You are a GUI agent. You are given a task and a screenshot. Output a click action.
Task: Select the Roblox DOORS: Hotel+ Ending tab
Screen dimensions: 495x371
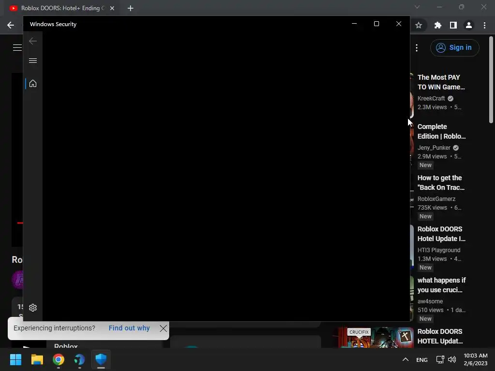(x=62, y=8)
